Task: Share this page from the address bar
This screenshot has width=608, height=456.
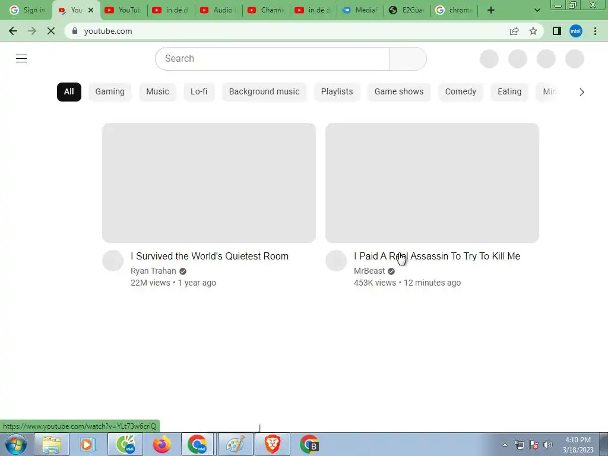Action: (514, 31)
